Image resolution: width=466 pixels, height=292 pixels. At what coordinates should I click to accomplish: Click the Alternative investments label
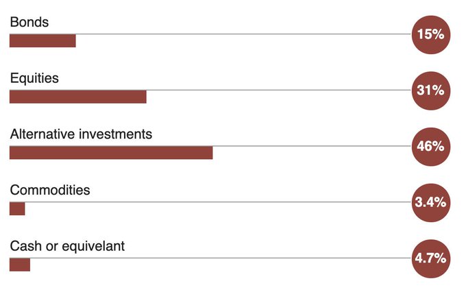(81, 134)
